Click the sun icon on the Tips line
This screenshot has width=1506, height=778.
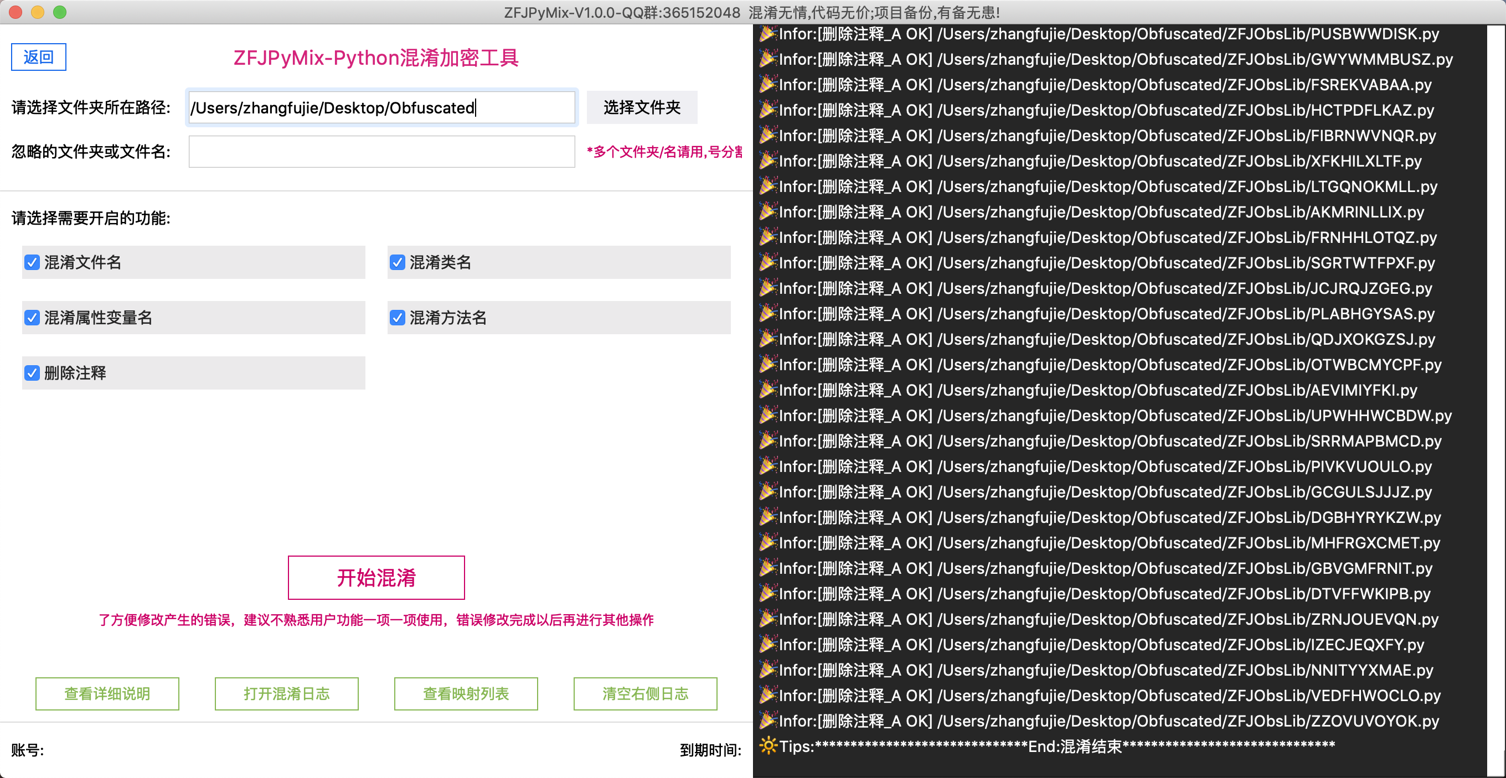(766, 746)
